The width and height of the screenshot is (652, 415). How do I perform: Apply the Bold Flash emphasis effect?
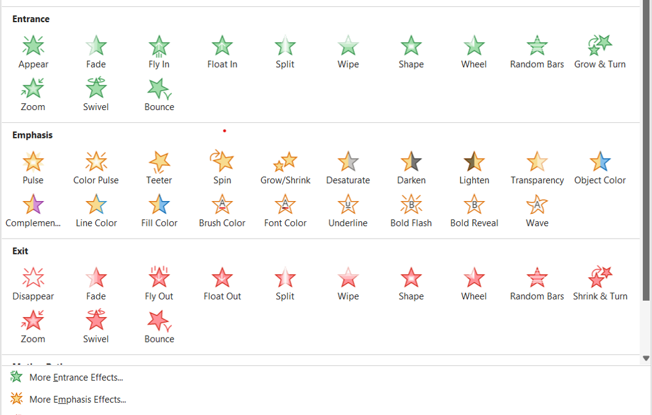click(x=411, y=210)
